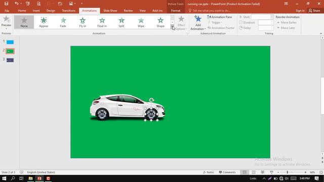Select slide 3 thumbnail
The height and width of the screenshot is (182, 324).
click(10, 60)
